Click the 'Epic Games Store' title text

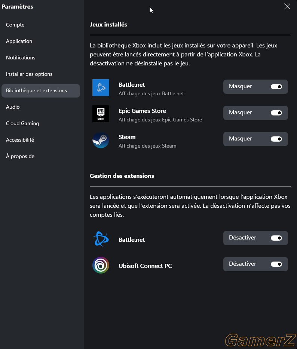pos(142,111)
